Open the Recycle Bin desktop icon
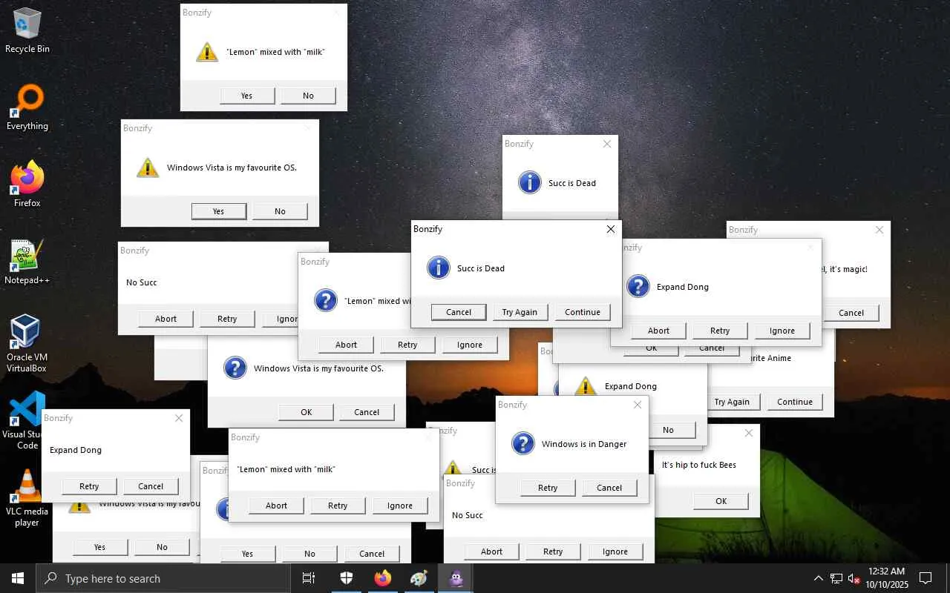This screenshot has height=593, width=950. [27, 31]
